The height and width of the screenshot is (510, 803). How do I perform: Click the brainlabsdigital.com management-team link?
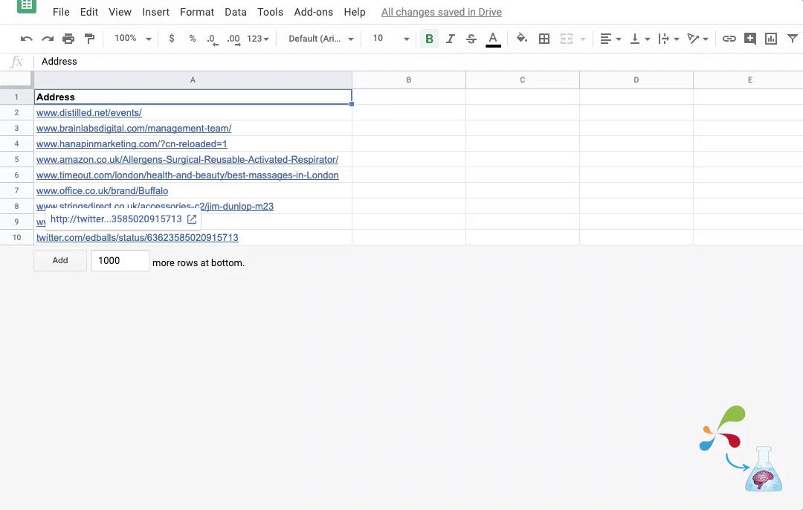[134, 128]
